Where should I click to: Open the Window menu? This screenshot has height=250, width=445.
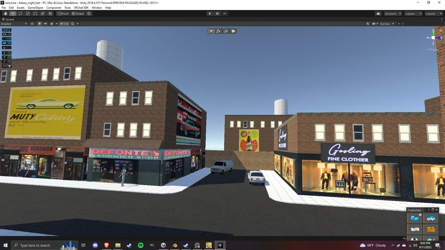(x=97, y=8)
